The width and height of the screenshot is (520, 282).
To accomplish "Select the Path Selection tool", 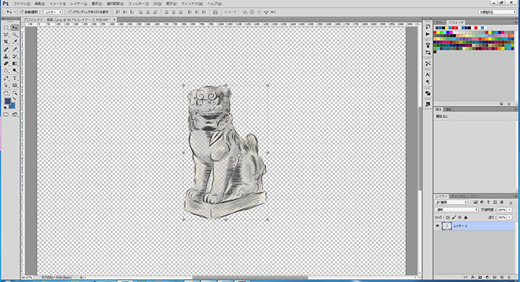I will 6,85.
